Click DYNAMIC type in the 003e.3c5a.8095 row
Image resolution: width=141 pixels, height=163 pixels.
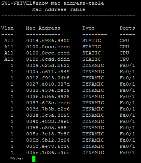pyautogui.click(x=93, y=115)
